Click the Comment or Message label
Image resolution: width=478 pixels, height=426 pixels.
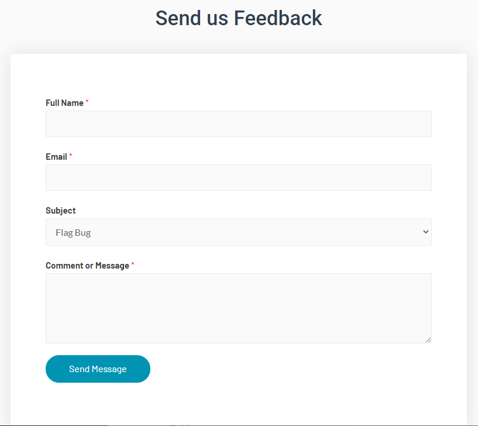[x=87, y=266]
